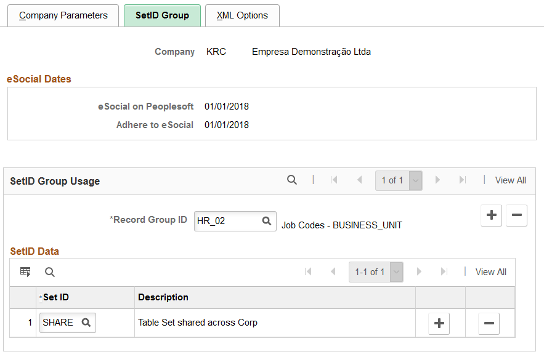Go to previous SetID Group Usage row
The height and width of the screenshot is (357, 544).
click(359, 180)
